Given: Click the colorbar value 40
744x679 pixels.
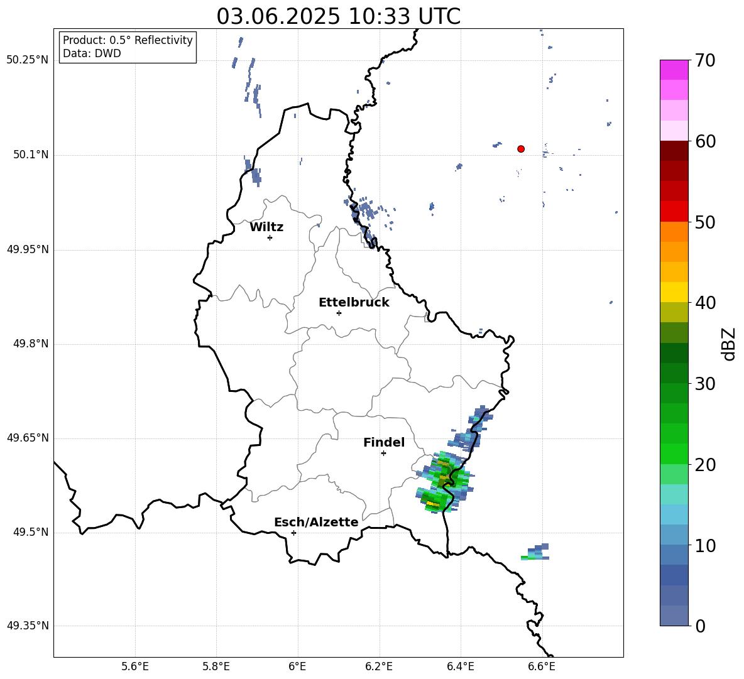Looking at the screenshot, I should point(706,303).
